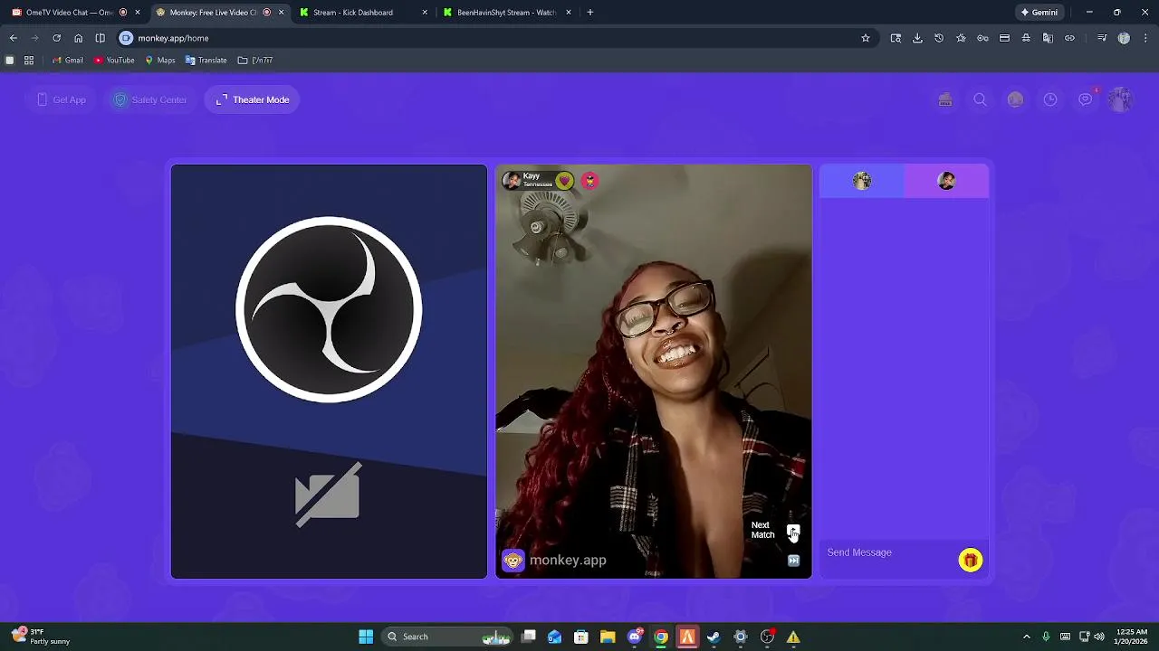Click the heart like button beside Kayy
Screen dimensions: 1159x651
(564, 181)
